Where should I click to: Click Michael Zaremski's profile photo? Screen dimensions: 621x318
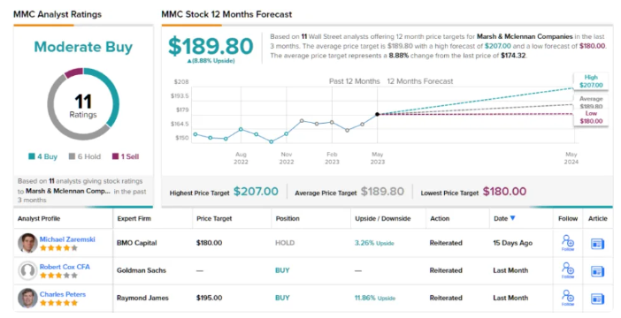[x=27, y=243]
